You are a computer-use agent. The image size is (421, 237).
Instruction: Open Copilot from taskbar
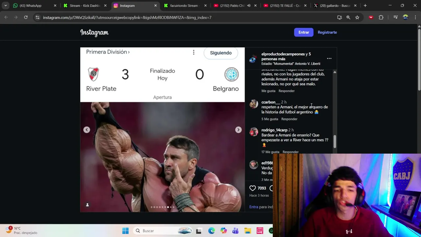[223, 231]
